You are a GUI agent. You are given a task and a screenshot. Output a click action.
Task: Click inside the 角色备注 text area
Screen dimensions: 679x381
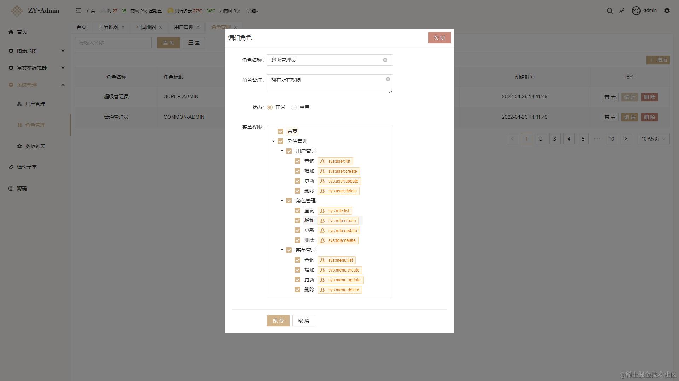click(329, 84)
